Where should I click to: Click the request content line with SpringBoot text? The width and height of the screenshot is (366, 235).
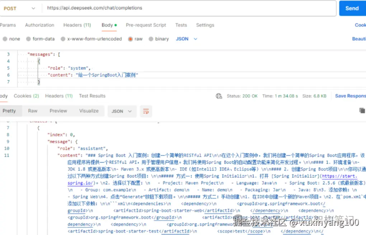point(93,75)
